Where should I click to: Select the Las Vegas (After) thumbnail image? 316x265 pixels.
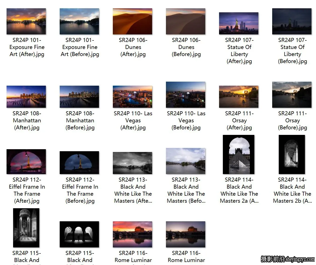pos(132,97)
